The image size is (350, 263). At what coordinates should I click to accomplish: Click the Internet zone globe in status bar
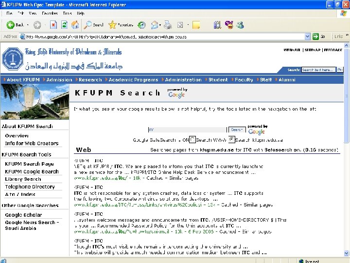point(301,261)
